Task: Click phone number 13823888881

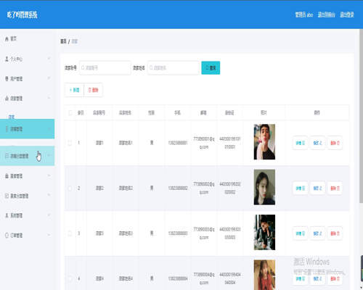Action: 178,143
